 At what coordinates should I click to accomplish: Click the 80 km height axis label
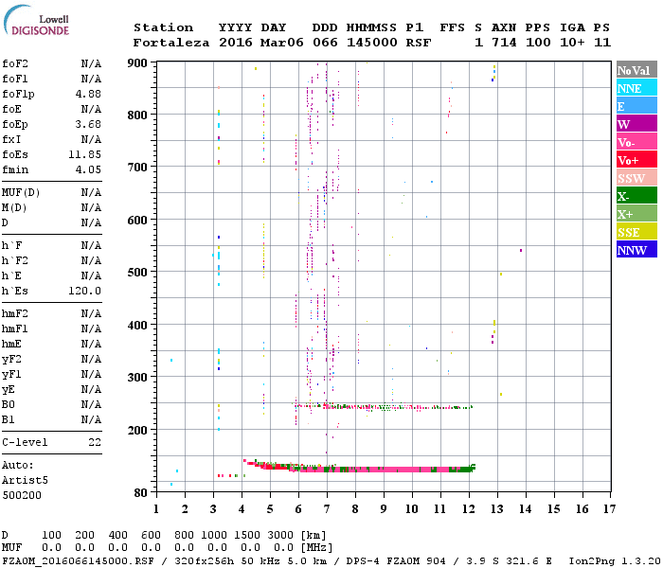point(141,493)
